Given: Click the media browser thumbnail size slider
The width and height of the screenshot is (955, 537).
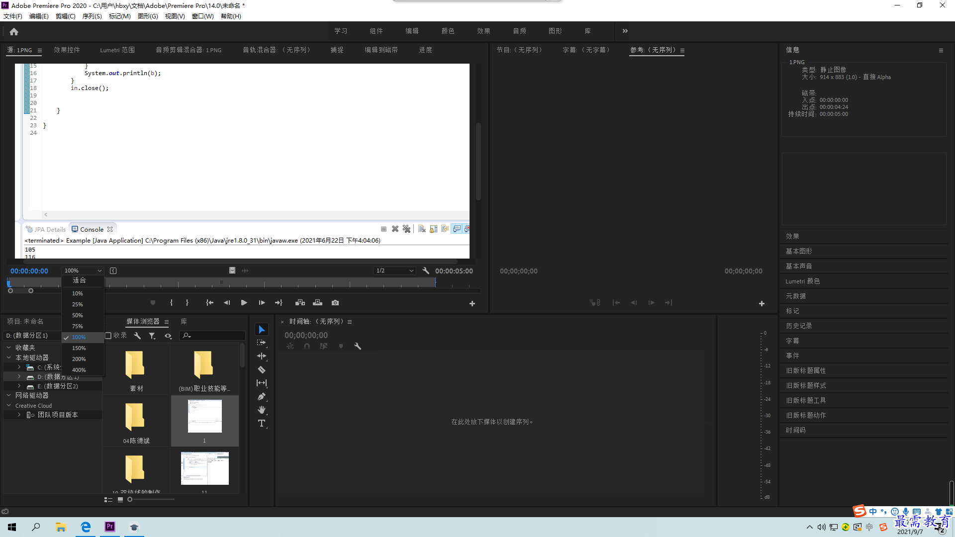Looking at the screenshot, I should 151,500.
